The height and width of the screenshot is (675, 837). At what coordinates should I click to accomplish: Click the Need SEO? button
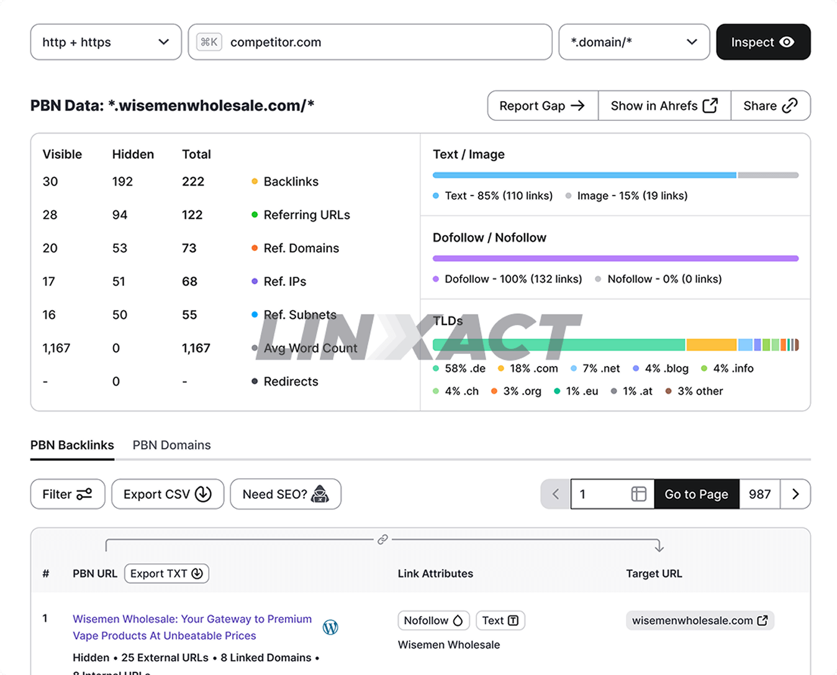coord(285,494)
